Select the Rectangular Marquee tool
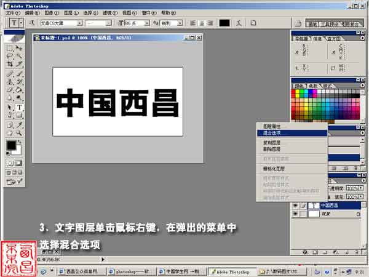 point(10,48)
